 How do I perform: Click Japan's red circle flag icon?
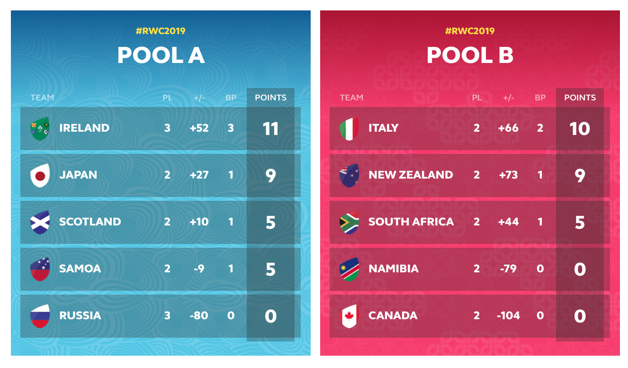point(40,175)
